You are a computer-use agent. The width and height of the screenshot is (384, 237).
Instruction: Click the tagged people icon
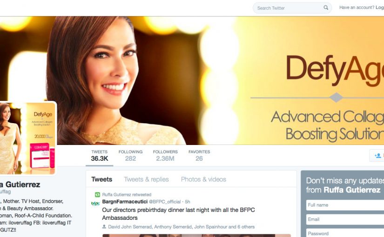[x=104, y=227]
